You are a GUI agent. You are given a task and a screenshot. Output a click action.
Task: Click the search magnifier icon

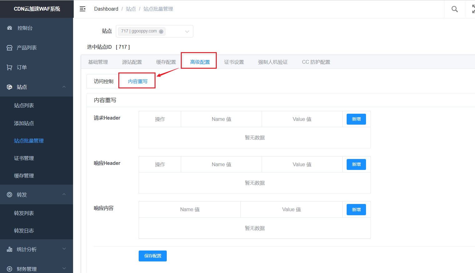(x=454, y=9)
